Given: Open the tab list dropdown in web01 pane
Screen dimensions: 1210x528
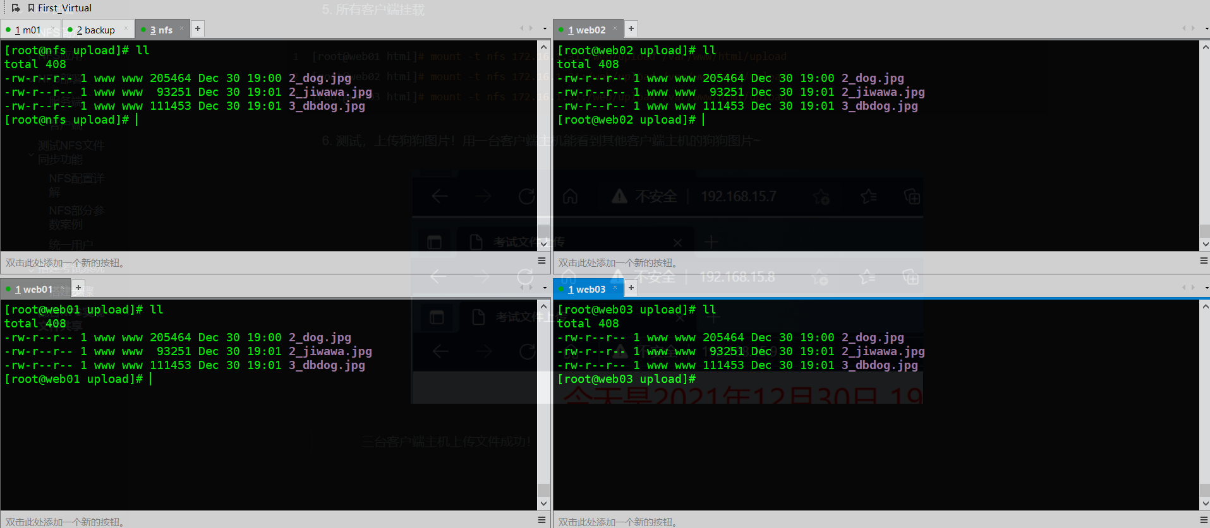Looking at the screenshot, I should [x=545, y=288].
